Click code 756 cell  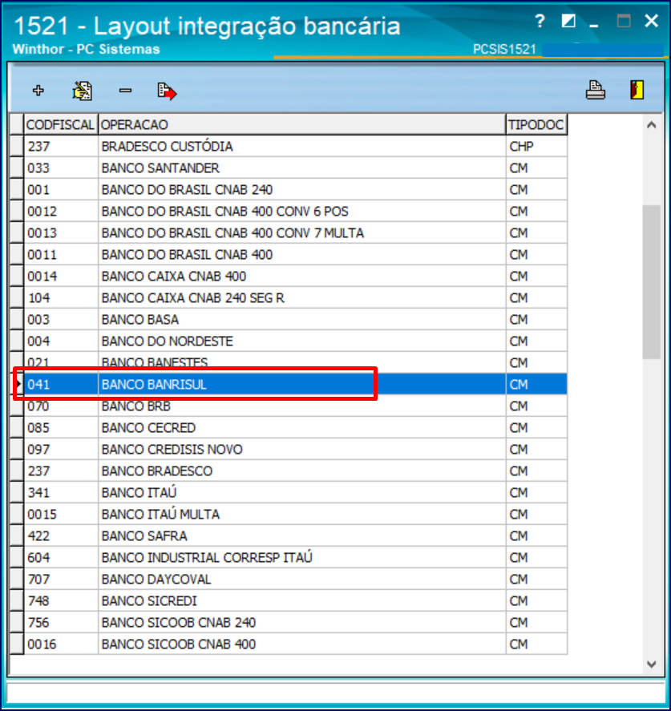click(61, 623)
